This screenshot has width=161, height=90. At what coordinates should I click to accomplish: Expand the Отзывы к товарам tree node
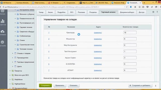click(x=13, y=53)
